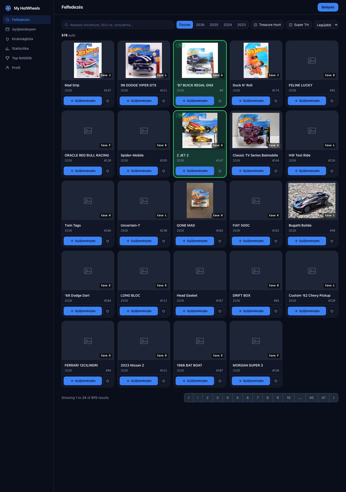Screen dimensions: 346x492
Task: Open Felfedezés in the sidebar
Action: 27,20
